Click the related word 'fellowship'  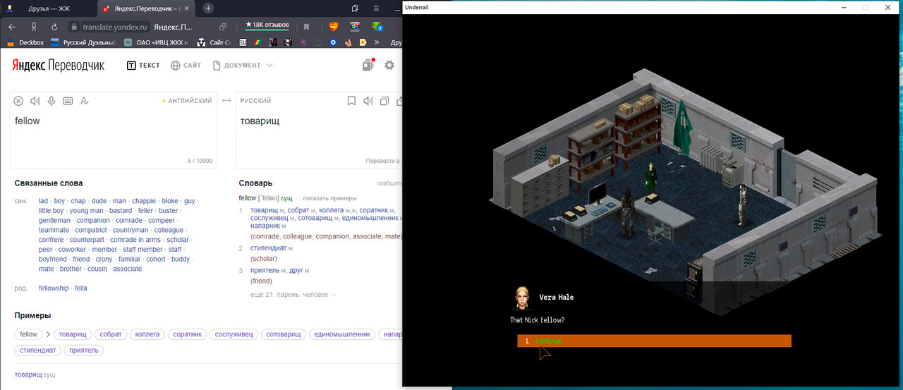pyautogui.click(x=54, y=288)
